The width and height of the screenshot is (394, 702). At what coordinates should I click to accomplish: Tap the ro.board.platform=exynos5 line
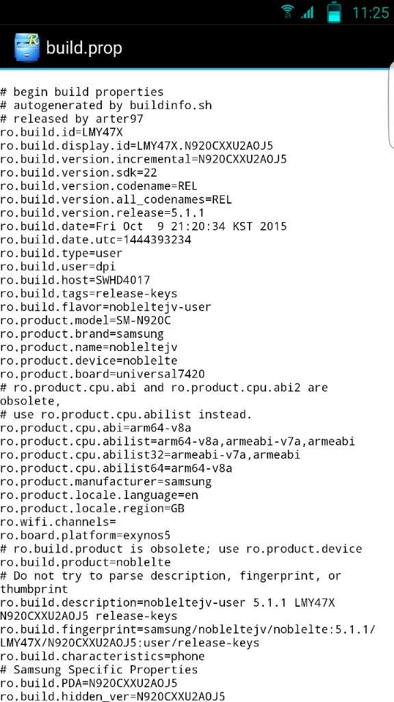click(x=86, y=535)
